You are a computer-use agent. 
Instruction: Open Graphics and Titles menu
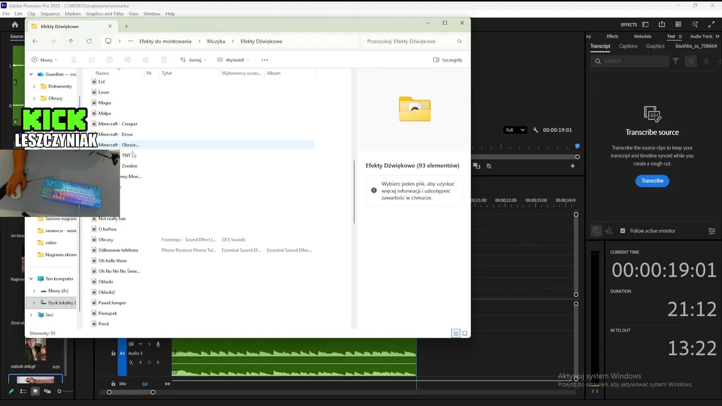[x=105, y=14]
